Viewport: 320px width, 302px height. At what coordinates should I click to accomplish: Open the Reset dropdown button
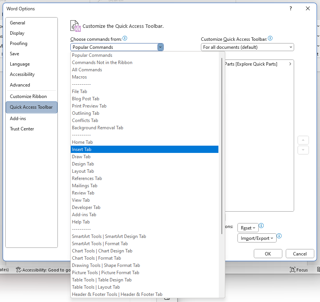(248, 228)
